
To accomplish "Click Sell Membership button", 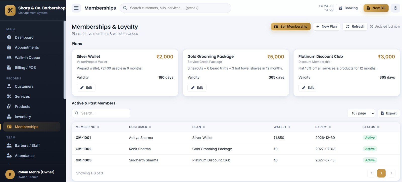I will pos(291,26).
